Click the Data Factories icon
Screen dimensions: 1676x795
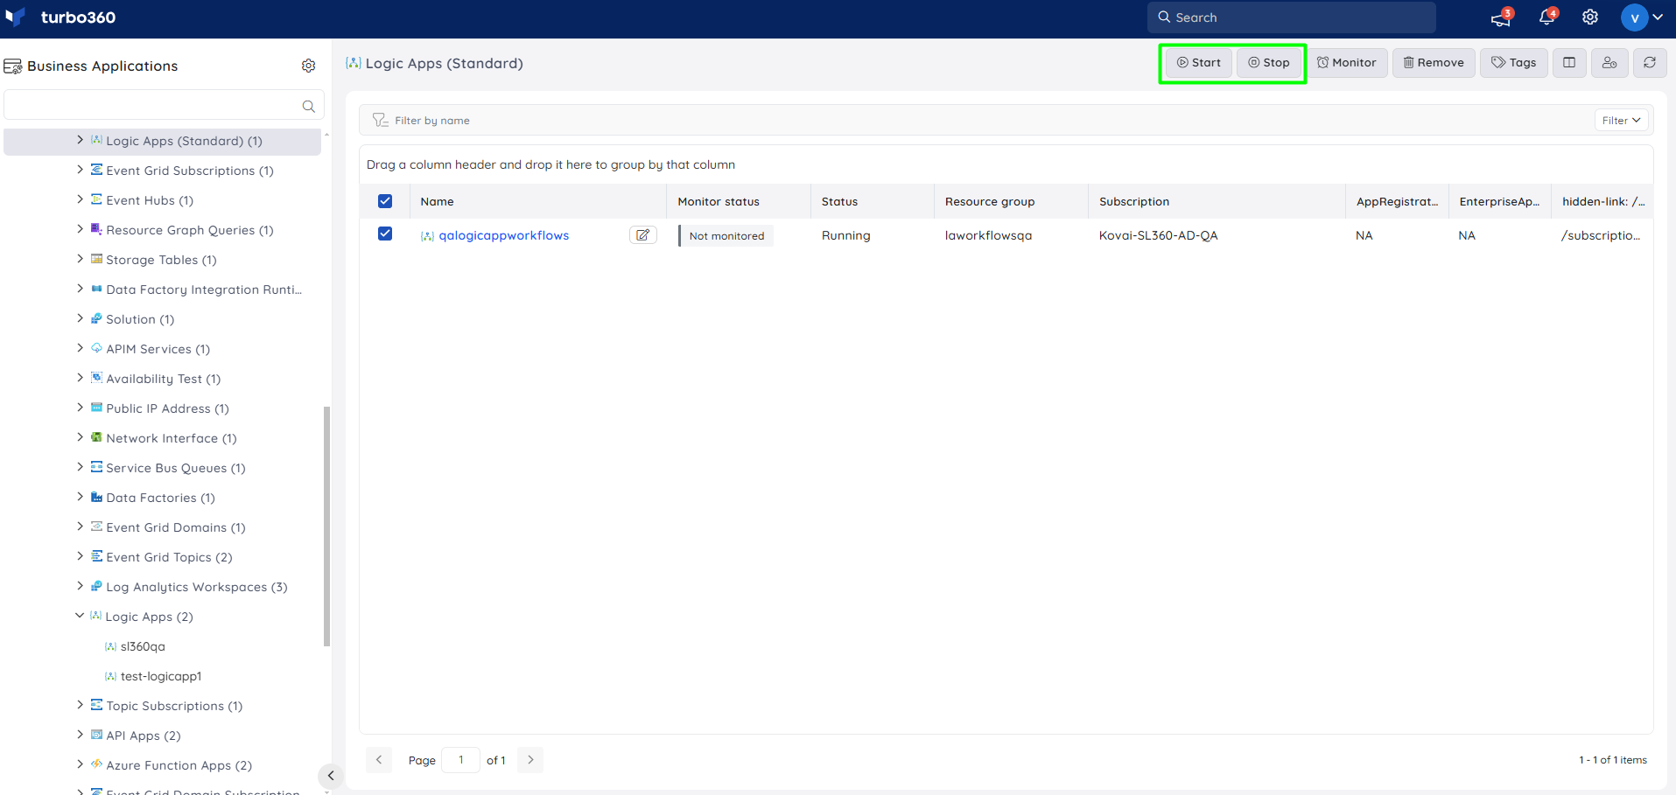coord(97,497)
